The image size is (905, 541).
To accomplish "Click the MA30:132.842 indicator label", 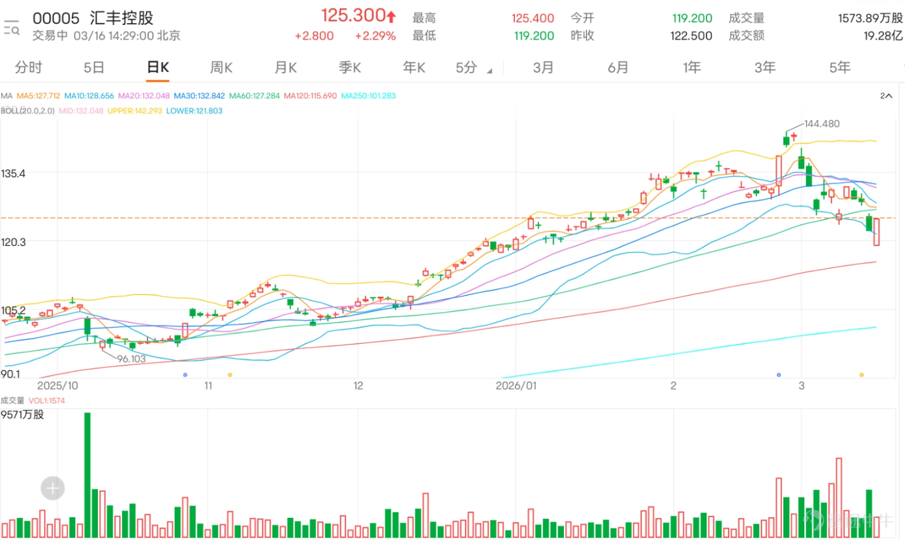I will (199, 96).
